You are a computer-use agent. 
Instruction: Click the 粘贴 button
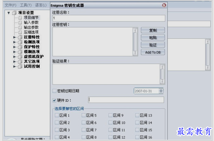(153, 38)
